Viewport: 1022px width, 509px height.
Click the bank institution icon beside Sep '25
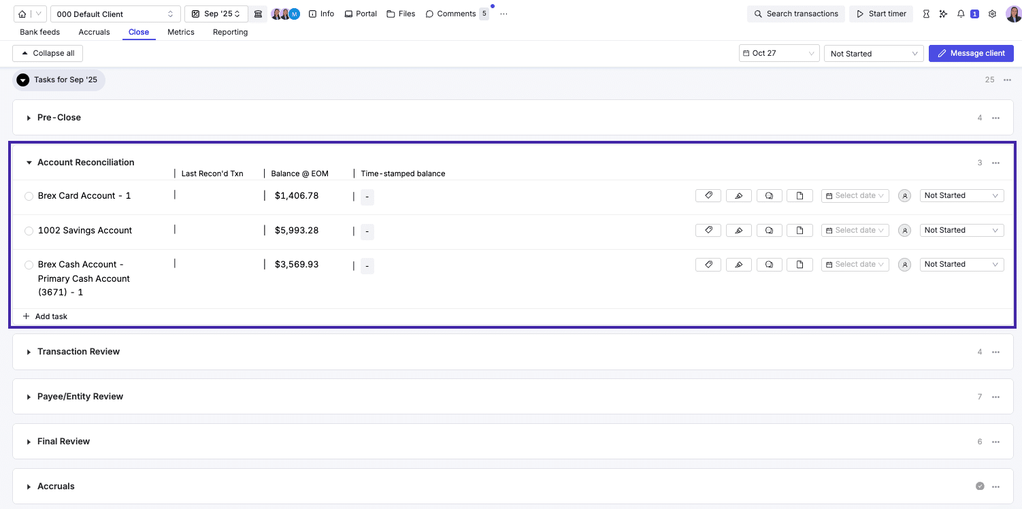point(257,13)
